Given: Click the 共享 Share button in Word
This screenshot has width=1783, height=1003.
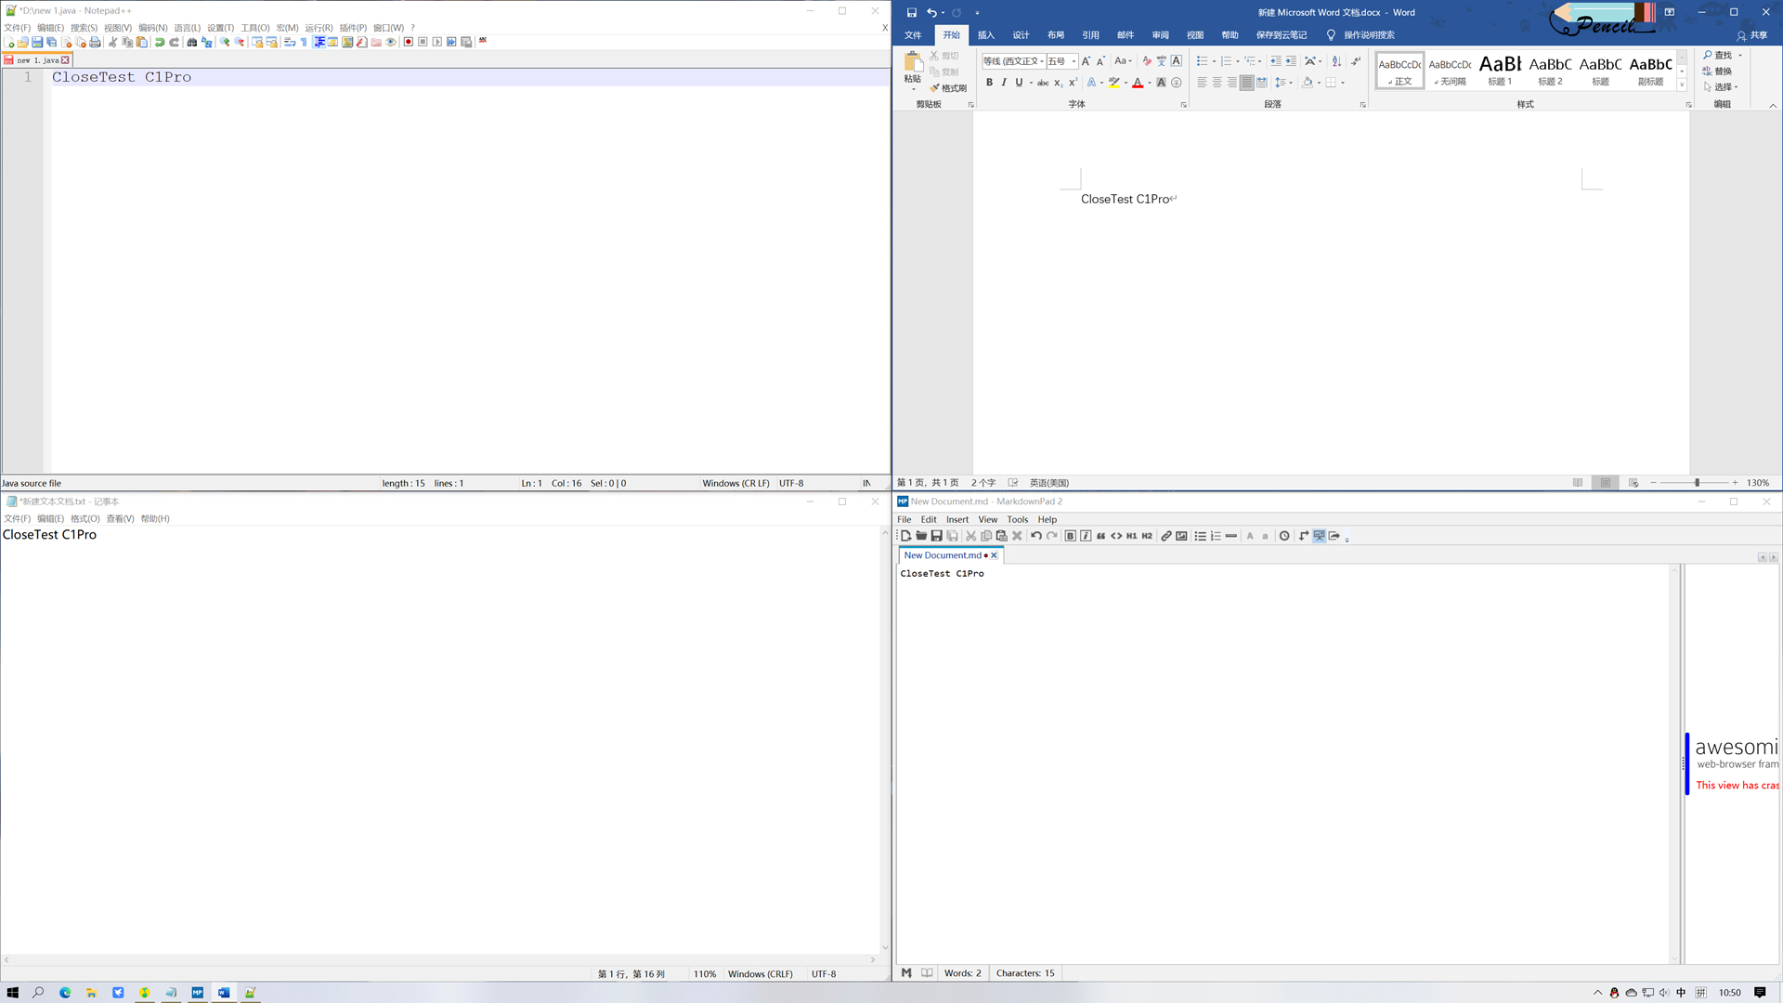Looking at the screenshot, I should (1752, 35).
